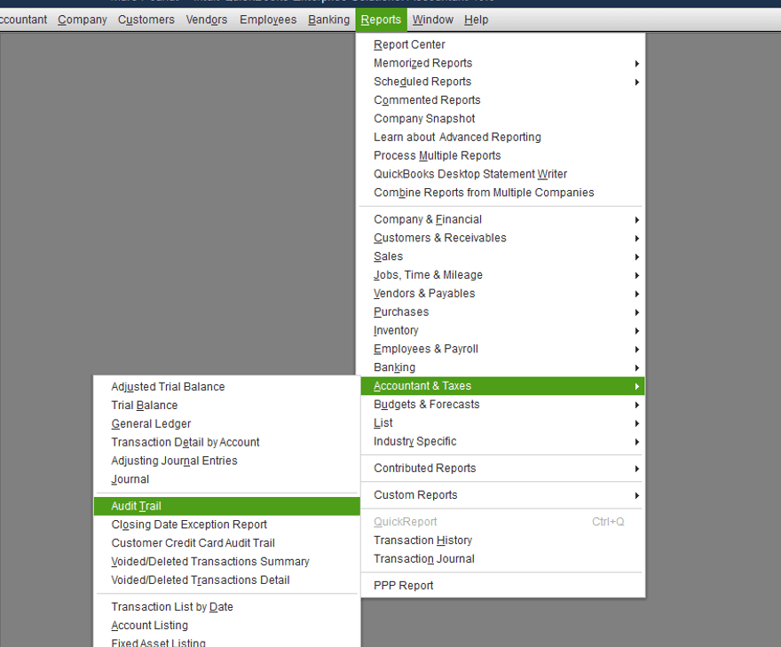Viewport: 781px width, 647px height.
Task: Select Audit Trail report
Action: [x=226, y=506]
